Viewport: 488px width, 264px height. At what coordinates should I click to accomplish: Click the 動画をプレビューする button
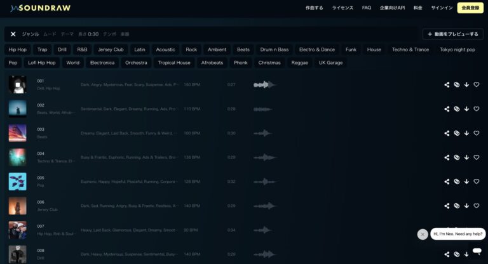coord(452,34)
